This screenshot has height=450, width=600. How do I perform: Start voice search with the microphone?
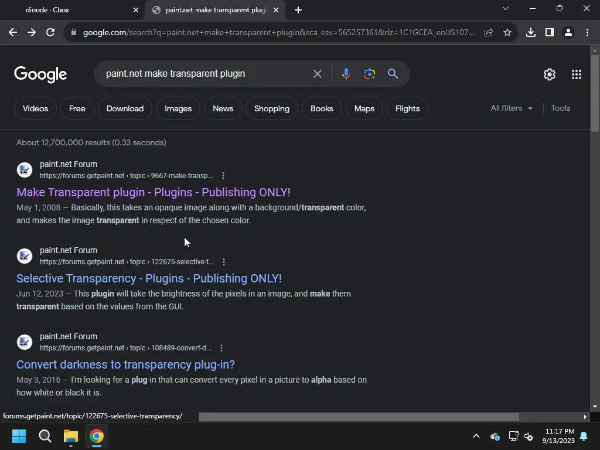(346, 74)
